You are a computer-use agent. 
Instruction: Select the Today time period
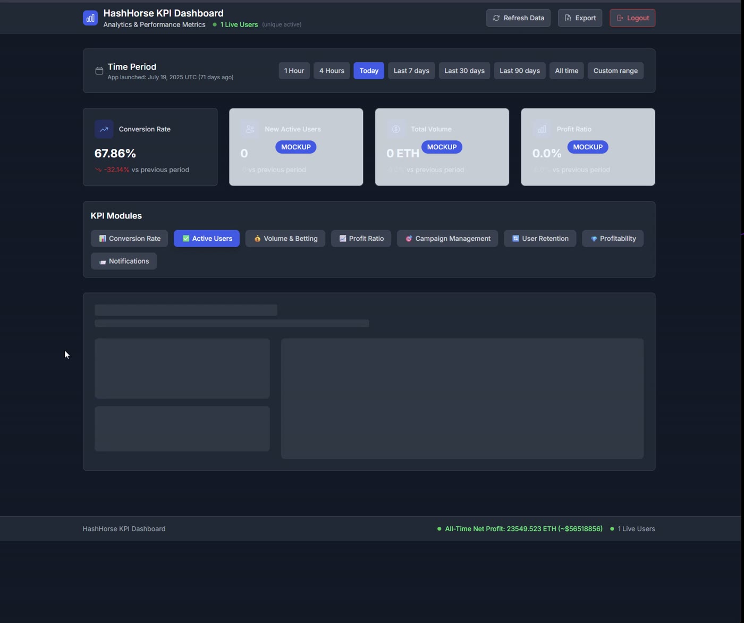pyautogui.click(x=369, y=71)
